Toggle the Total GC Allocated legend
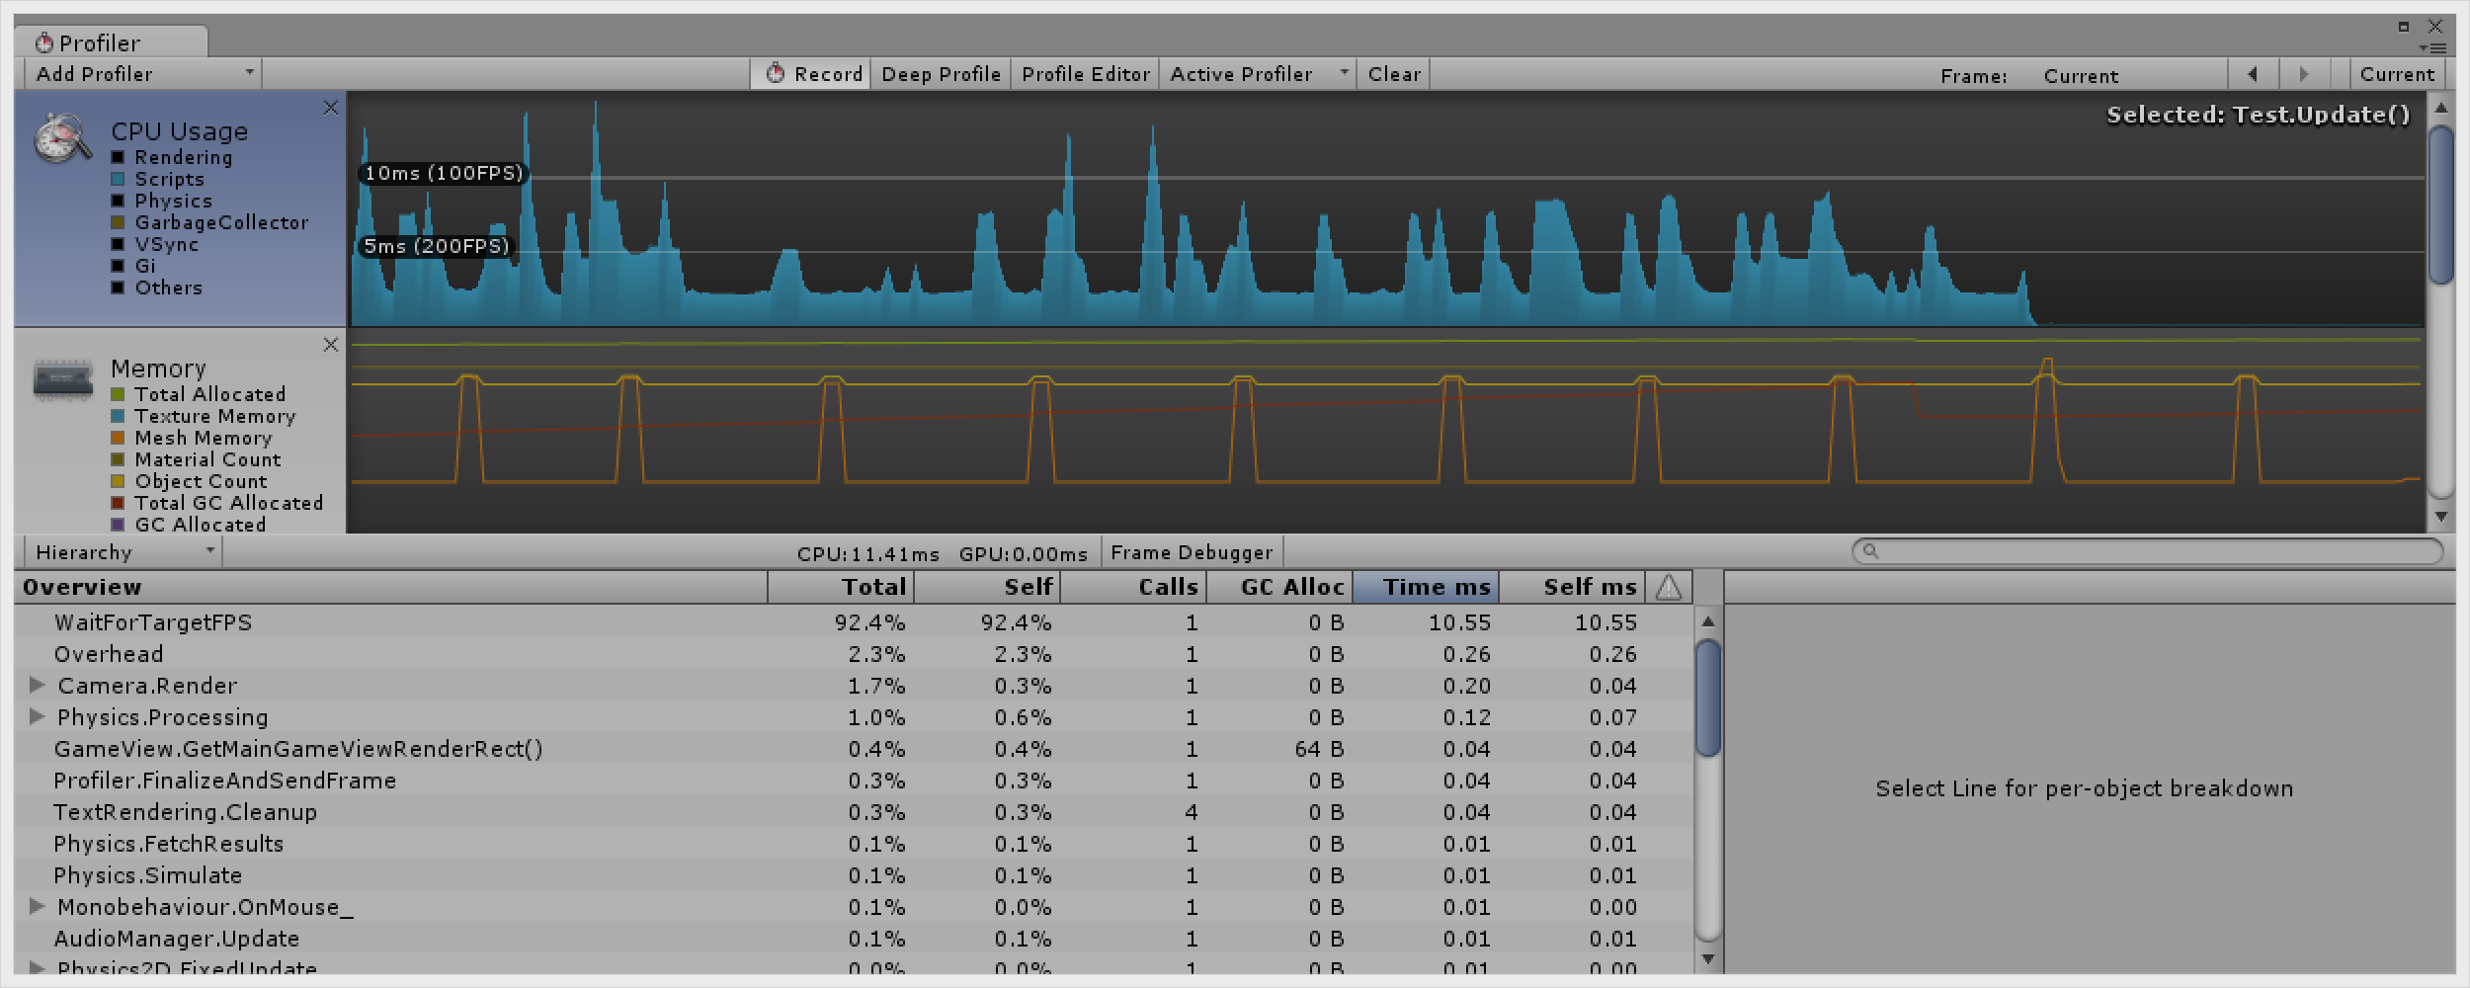 tap(118, 503)
